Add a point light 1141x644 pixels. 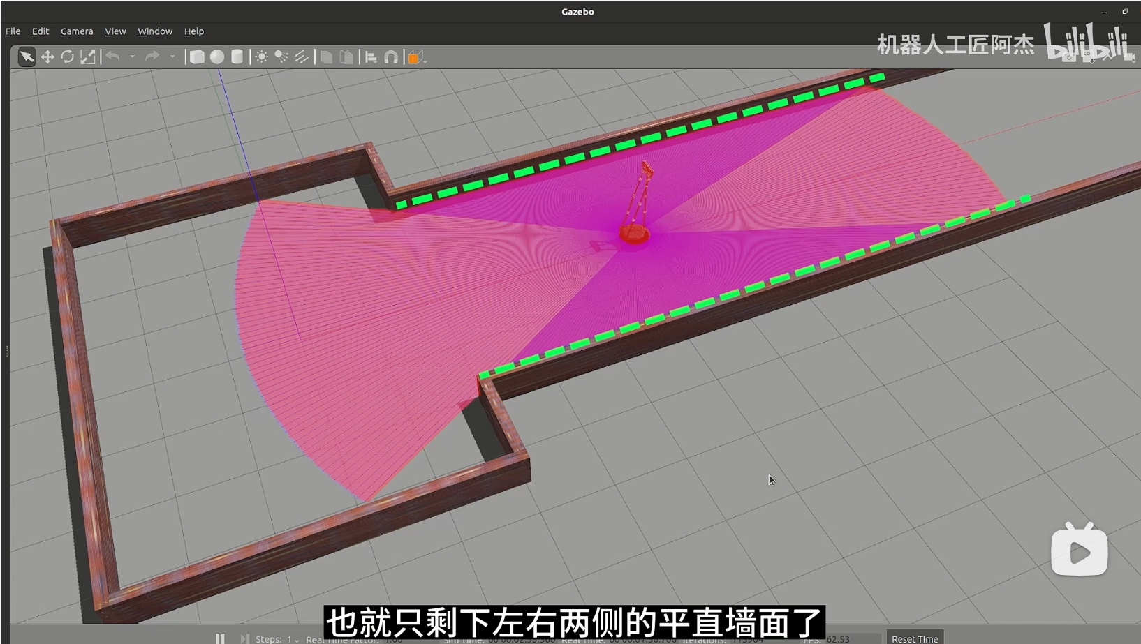coord(262,57)
